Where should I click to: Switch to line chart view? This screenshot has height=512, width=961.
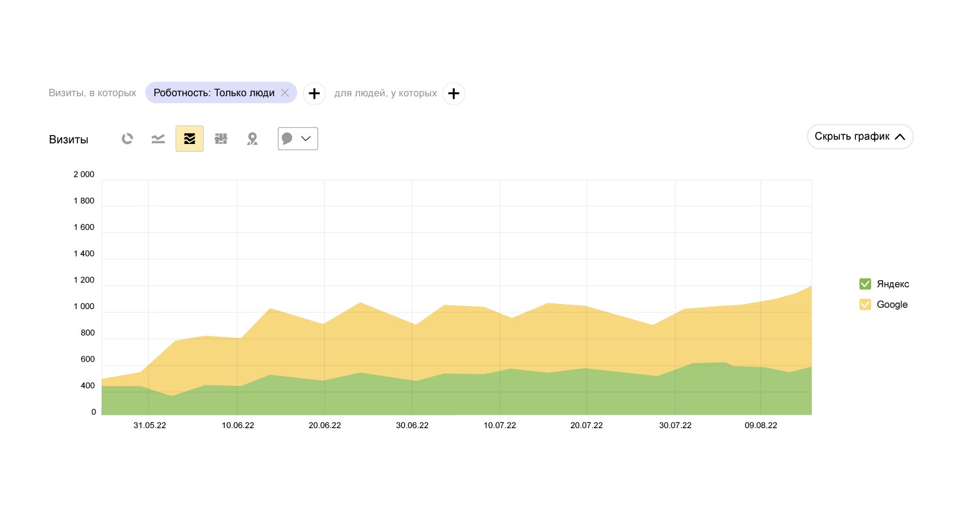click(158, 139)
